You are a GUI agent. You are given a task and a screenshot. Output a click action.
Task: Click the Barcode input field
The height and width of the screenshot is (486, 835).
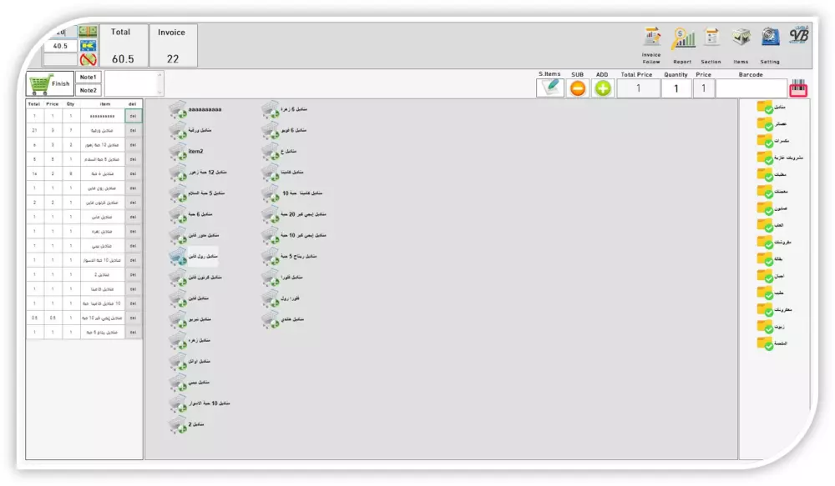(751, 88)
